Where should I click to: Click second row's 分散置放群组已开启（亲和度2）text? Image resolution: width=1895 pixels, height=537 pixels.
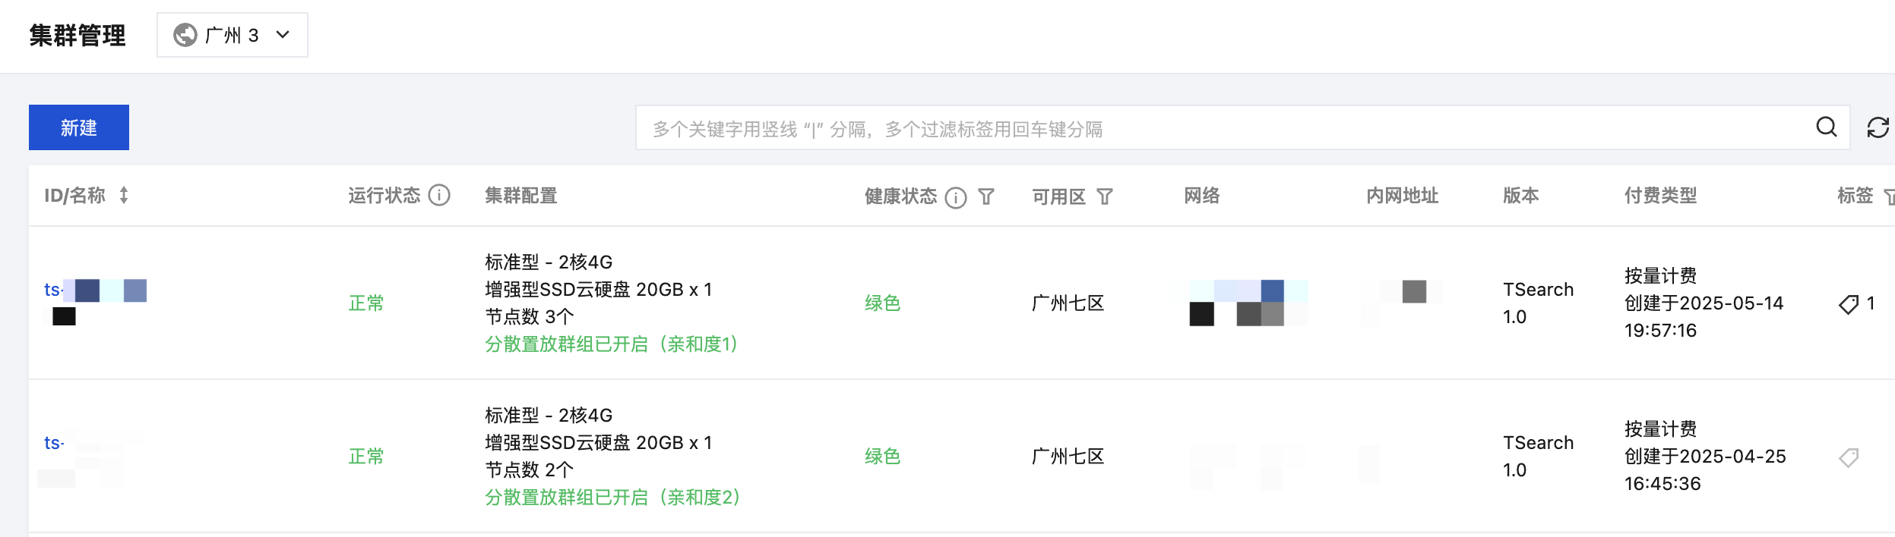click(x=613, y=498)
